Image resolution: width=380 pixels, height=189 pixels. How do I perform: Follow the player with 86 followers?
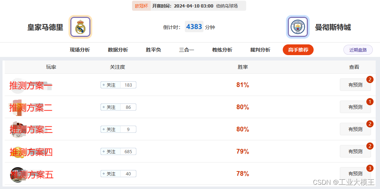tap(111, 107)
